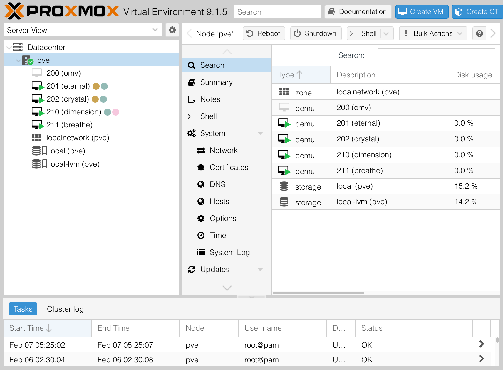This screenshot has height=370, width=503.
Task: Click the Create CT button
Action: [477, 12]
